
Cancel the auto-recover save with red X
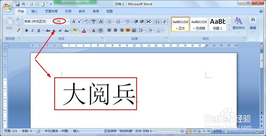(x=182, y=131)
